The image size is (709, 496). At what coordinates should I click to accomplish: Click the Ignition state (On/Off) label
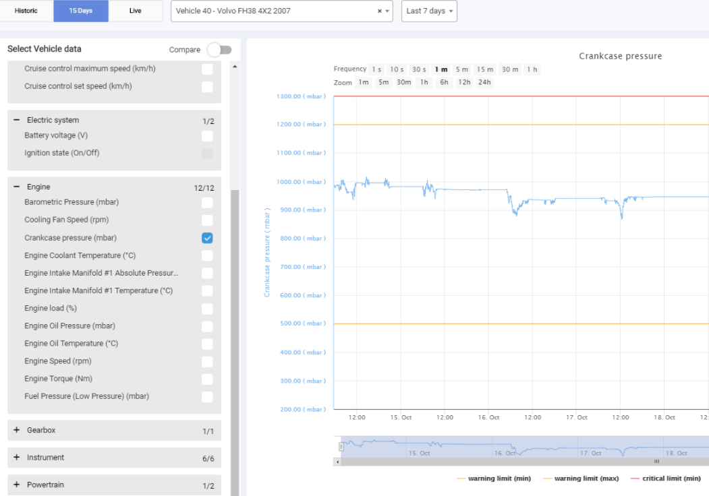(62, 153)
